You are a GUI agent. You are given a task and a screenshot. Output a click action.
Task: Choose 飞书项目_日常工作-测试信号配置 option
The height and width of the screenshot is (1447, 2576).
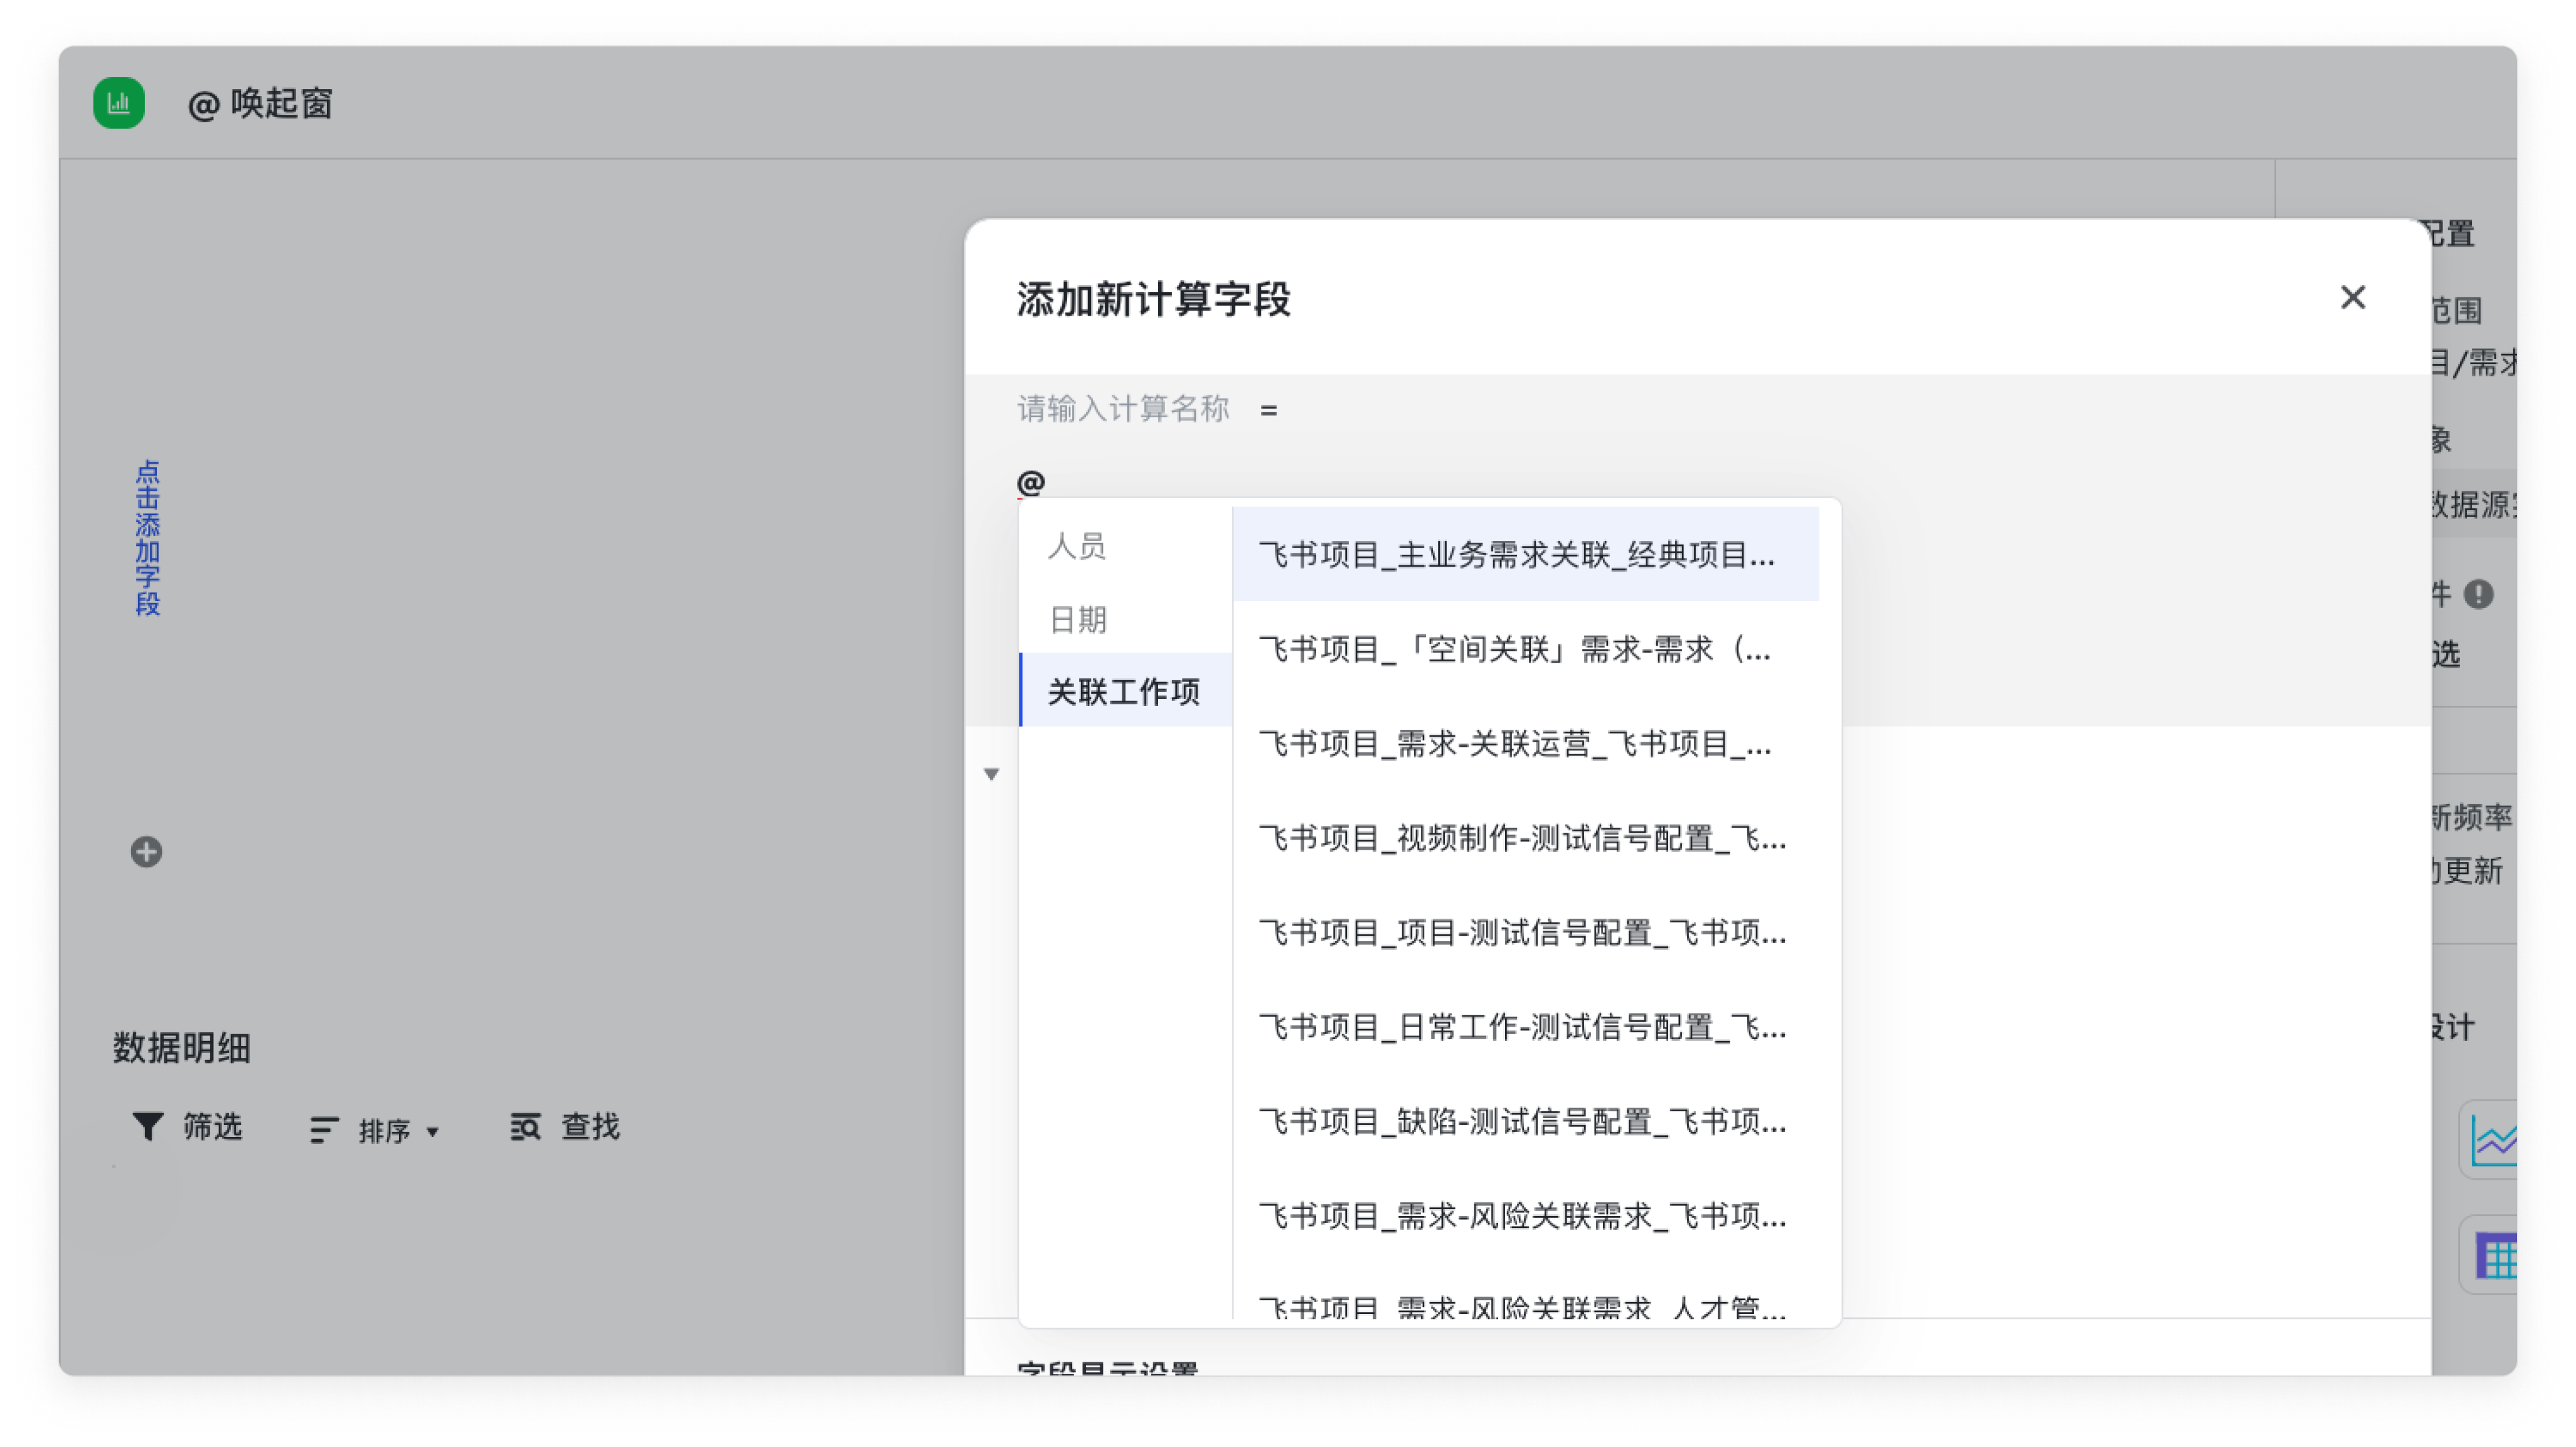click(1525, 1027)
